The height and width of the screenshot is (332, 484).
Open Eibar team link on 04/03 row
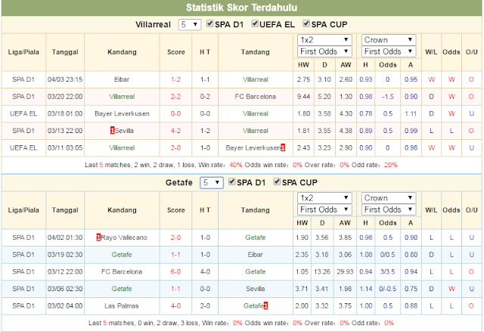[x=122, y=79]
